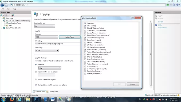The height and width of the screenshot is (102, 181).
Task: Check Method ( cs-method ) field
Action: coord(85,43)
